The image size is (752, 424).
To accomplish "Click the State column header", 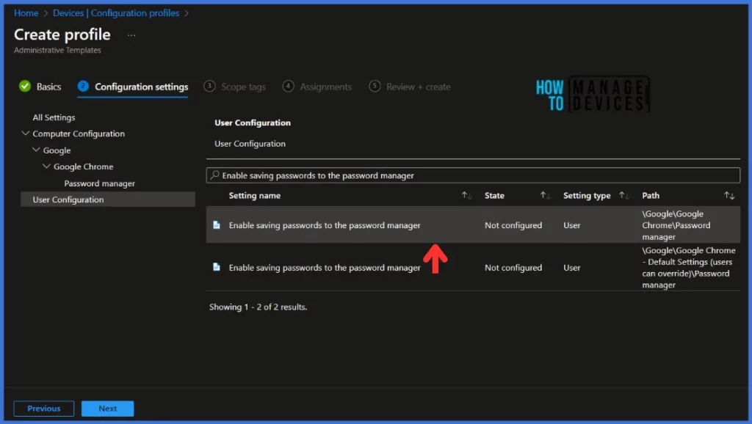I will click(494, 195).
